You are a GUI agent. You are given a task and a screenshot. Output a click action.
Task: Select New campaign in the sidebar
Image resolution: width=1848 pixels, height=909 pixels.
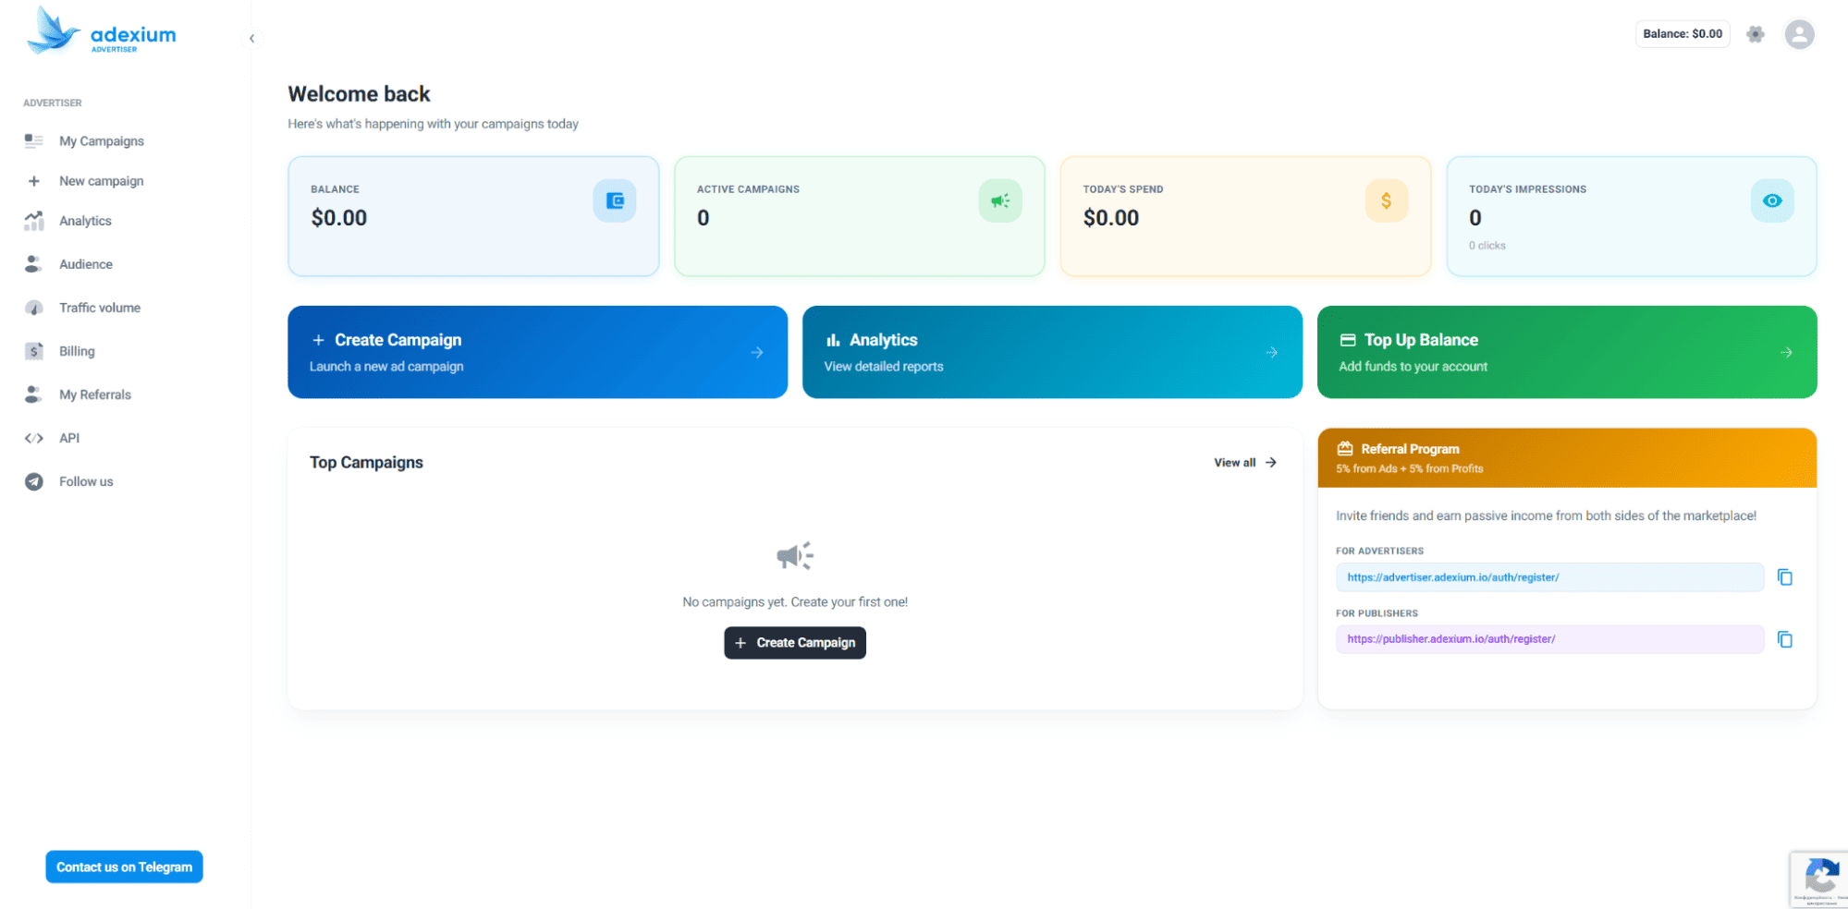(x=101, y=181)
